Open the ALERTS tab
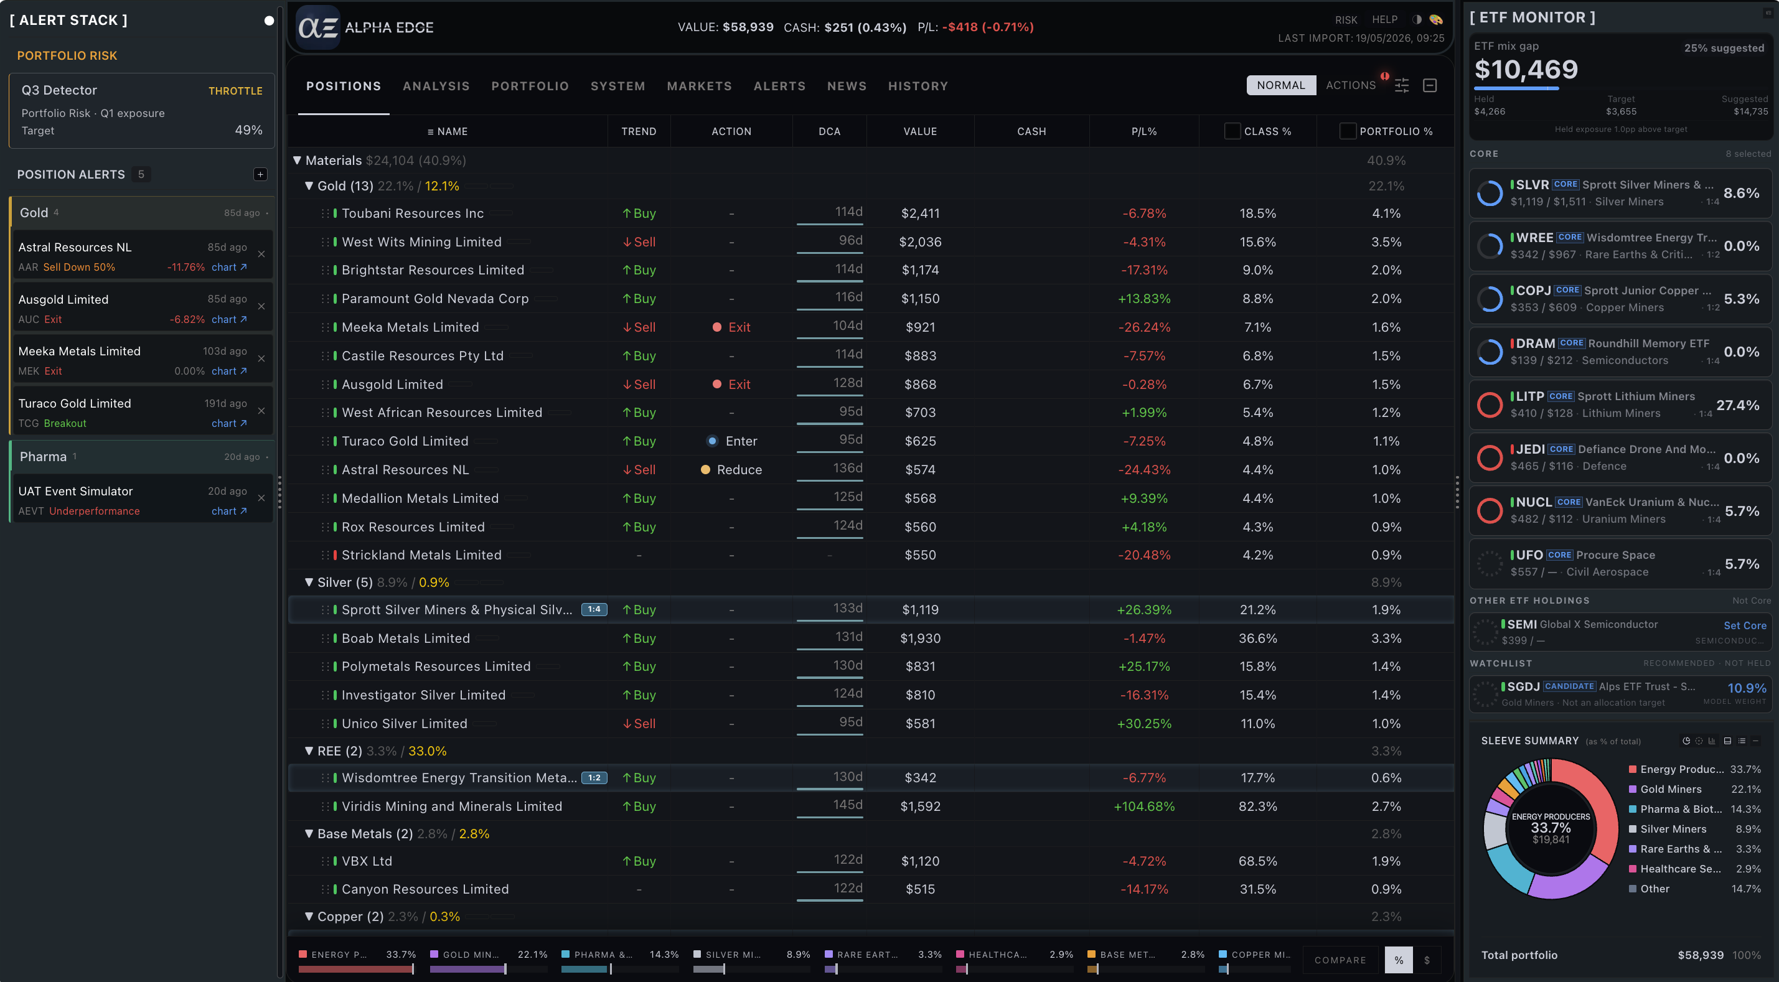 [x=779, y=86]
